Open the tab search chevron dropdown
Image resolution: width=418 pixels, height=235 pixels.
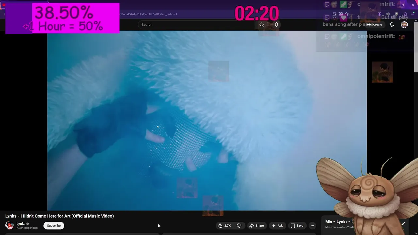[x=375, y=5]
